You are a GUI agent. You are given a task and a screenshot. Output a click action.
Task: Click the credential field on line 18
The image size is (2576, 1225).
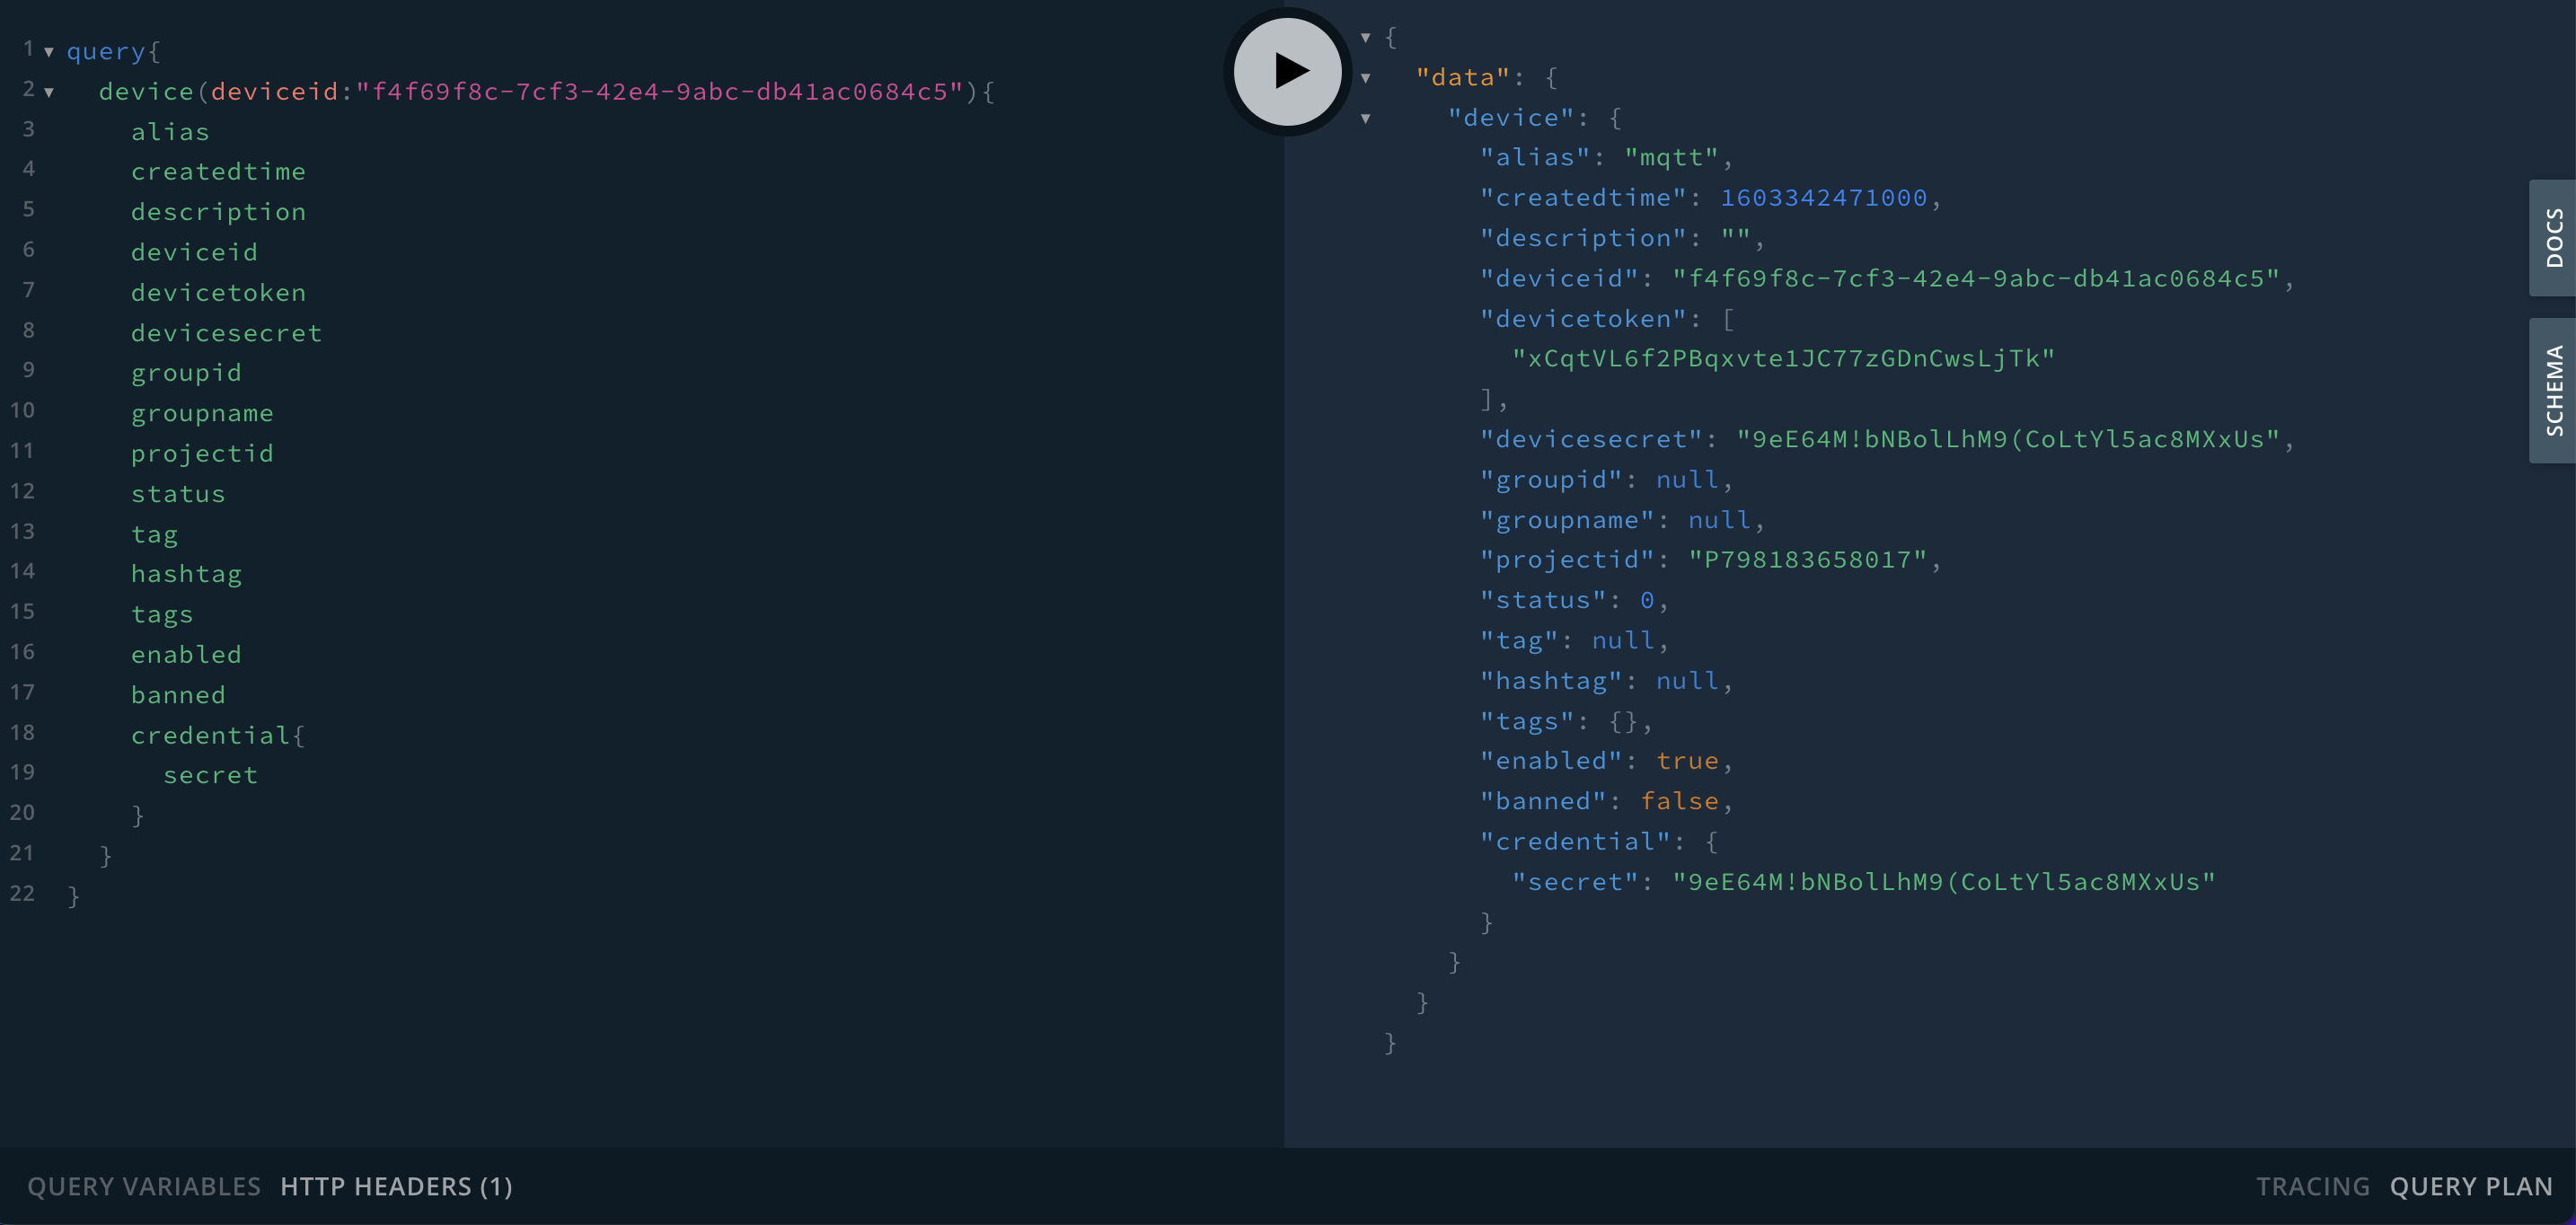pos(210,735)
